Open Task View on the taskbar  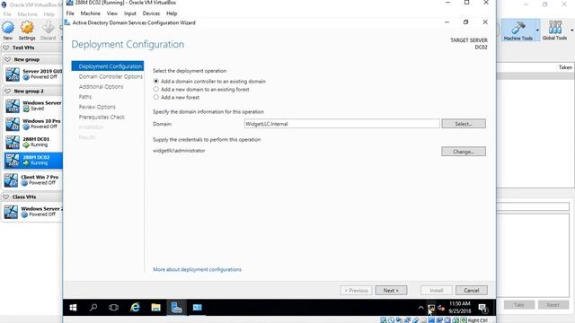click(x=114, y=308)
